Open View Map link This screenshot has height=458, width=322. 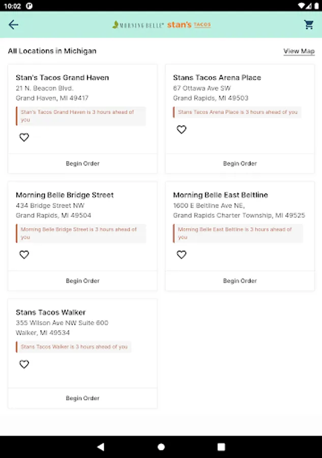[x=299, y=51]
